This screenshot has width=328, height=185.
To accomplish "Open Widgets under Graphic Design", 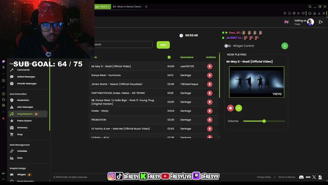I will pyautogui.click(x=21, y=175).
